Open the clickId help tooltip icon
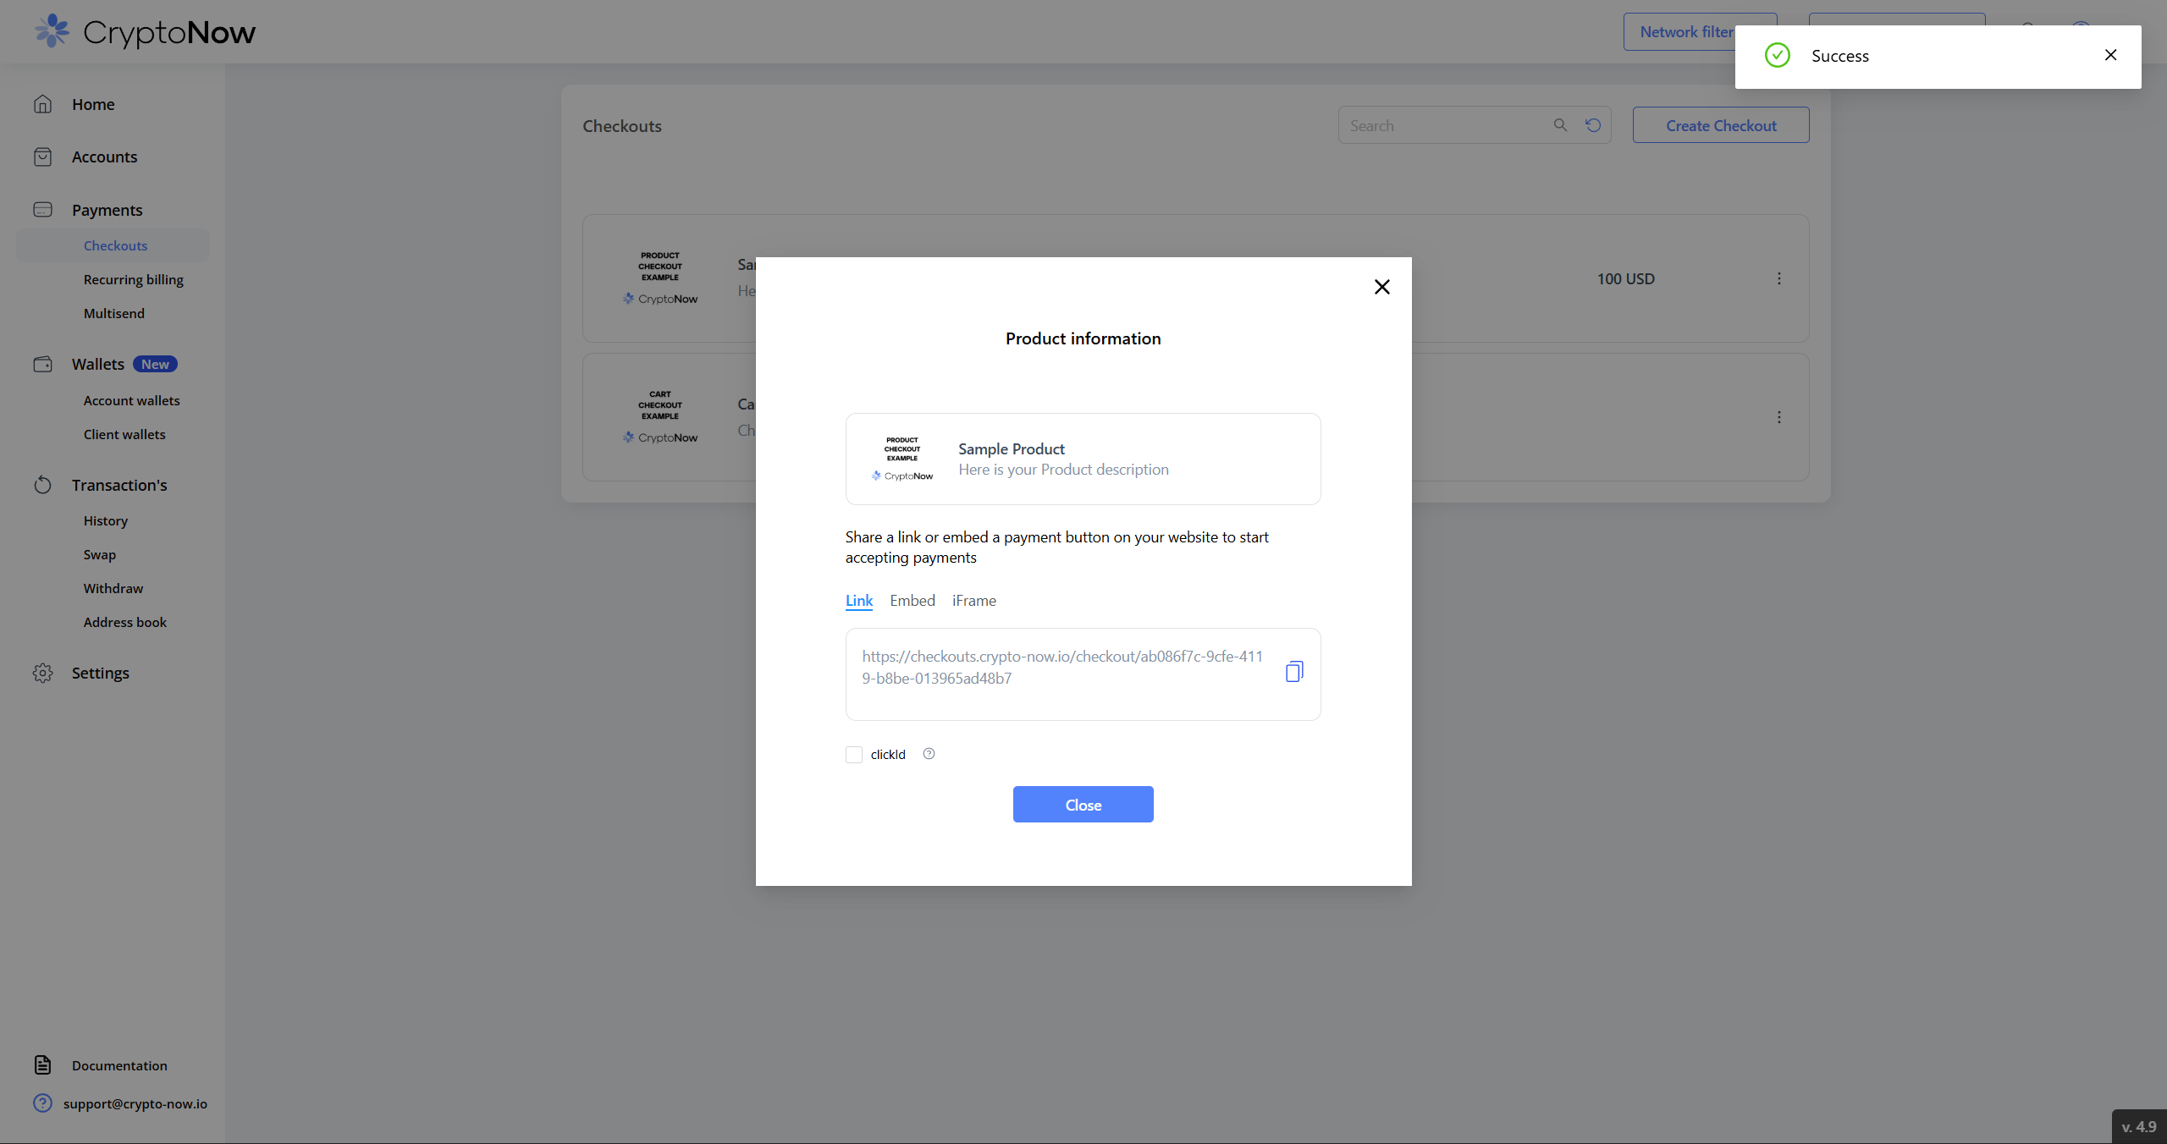This screenshot has height=1144, width=2167. click(x=929, y=754)
